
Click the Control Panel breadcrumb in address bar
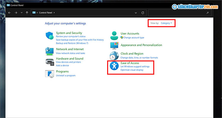point(46,13)
